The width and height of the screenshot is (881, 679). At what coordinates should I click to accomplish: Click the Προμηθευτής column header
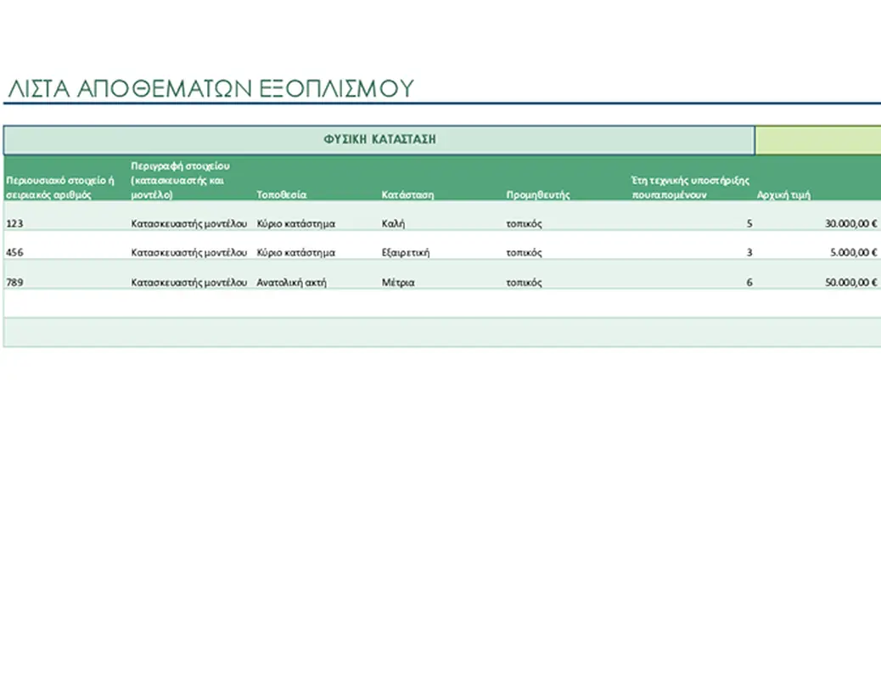tap(538, 194)
